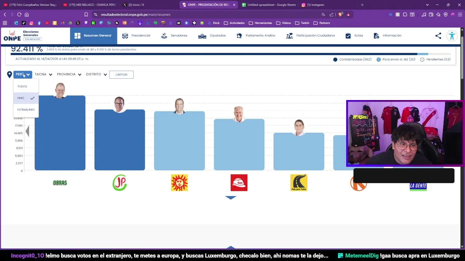The height and width of the screenshot is (261, 465).
Task: Open the Actividades bookmarks folder
Action: pos(234,23)
